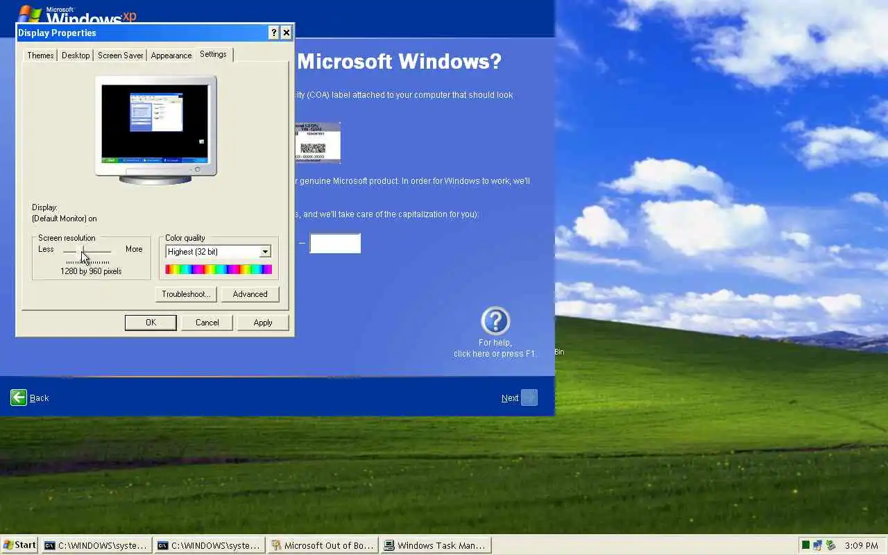Switch to first C:\WINDOWS\syste... taskbar window

(x=96, y=546)
